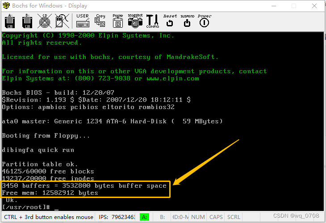The width and height of the screenshot is (326, 223).
Task: Click 'Bochs BIOS - build: 12/20/07' line
Action: [58, 93]
